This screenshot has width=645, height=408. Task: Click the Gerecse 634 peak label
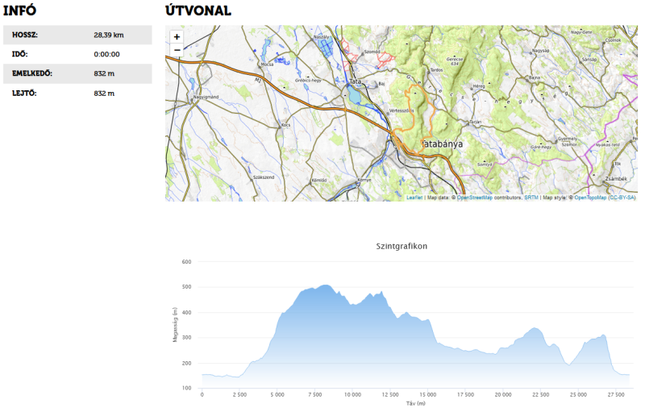454,61
